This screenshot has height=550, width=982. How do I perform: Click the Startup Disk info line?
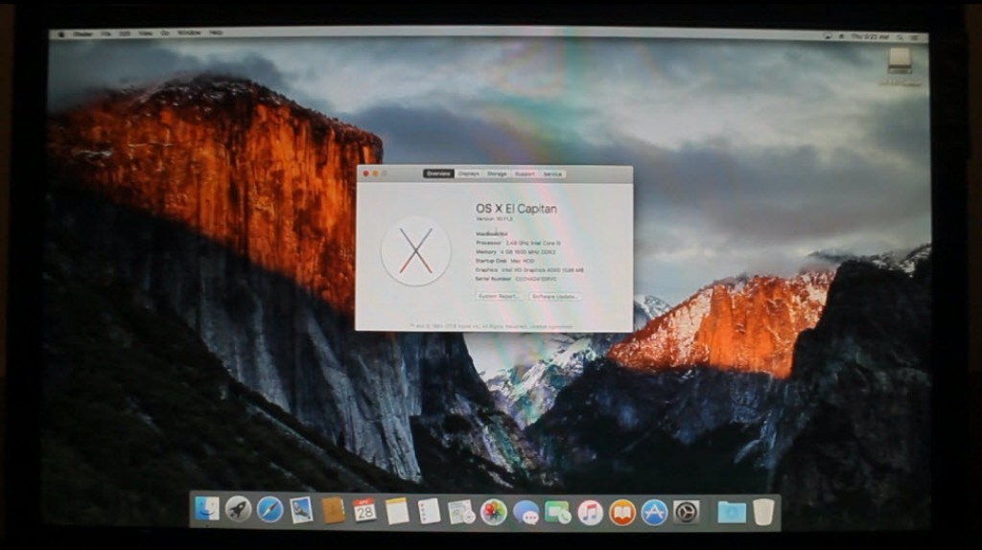504,261
